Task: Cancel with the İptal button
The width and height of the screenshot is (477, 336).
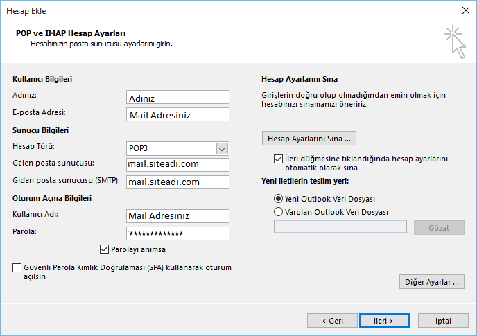Action: pyautogui.click(x=443, y=321)
